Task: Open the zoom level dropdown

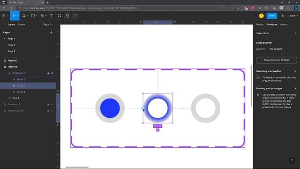Action: pyautogui.click(x=293, y=16)
